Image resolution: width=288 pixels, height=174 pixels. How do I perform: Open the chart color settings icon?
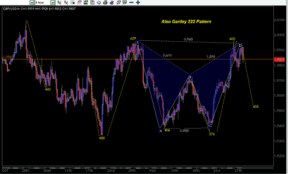92,2
